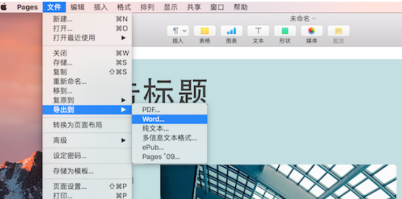Open the Apple menu
Image resolution: width=402 pixels, height=199 pixels.
pos(4,7)
